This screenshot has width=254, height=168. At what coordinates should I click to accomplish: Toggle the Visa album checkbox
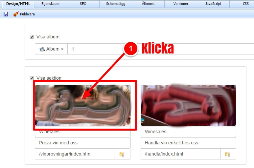pyautogui.click(x=32, y=37)
